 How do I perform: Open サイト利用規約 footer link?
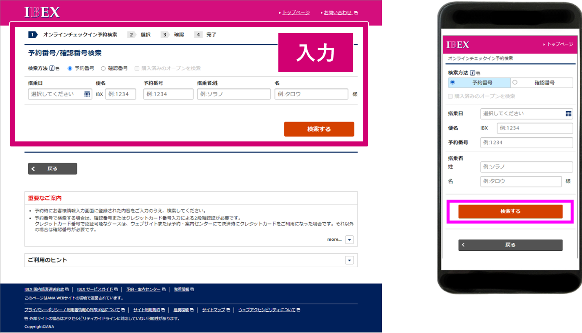pos(147,310)
